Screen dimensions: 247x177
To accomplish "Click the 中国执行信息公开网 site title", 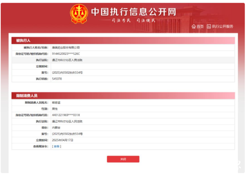I will coord(133,12).
